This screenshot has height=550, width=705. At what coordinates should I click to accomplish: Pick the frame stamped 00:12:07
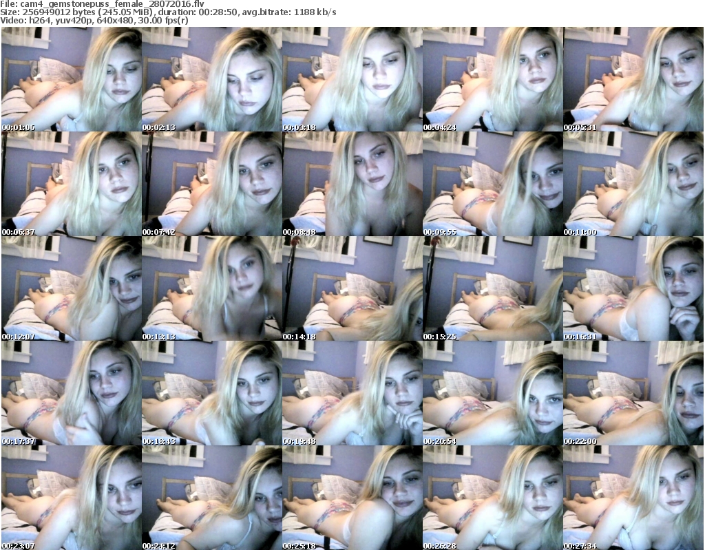tap(72, 288)
